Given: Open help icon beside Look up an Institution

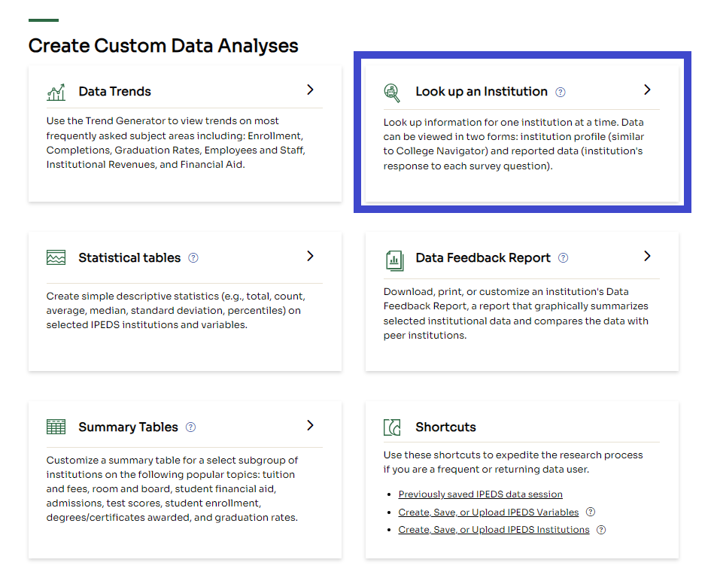Looking at the screenshot, I should [x=560, y=92].
